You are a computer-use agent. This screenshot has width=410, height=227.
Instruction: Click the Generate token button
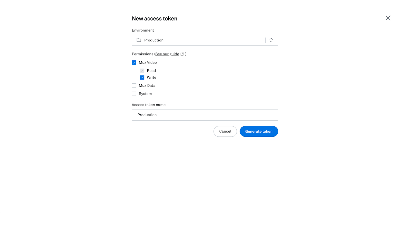259,131
